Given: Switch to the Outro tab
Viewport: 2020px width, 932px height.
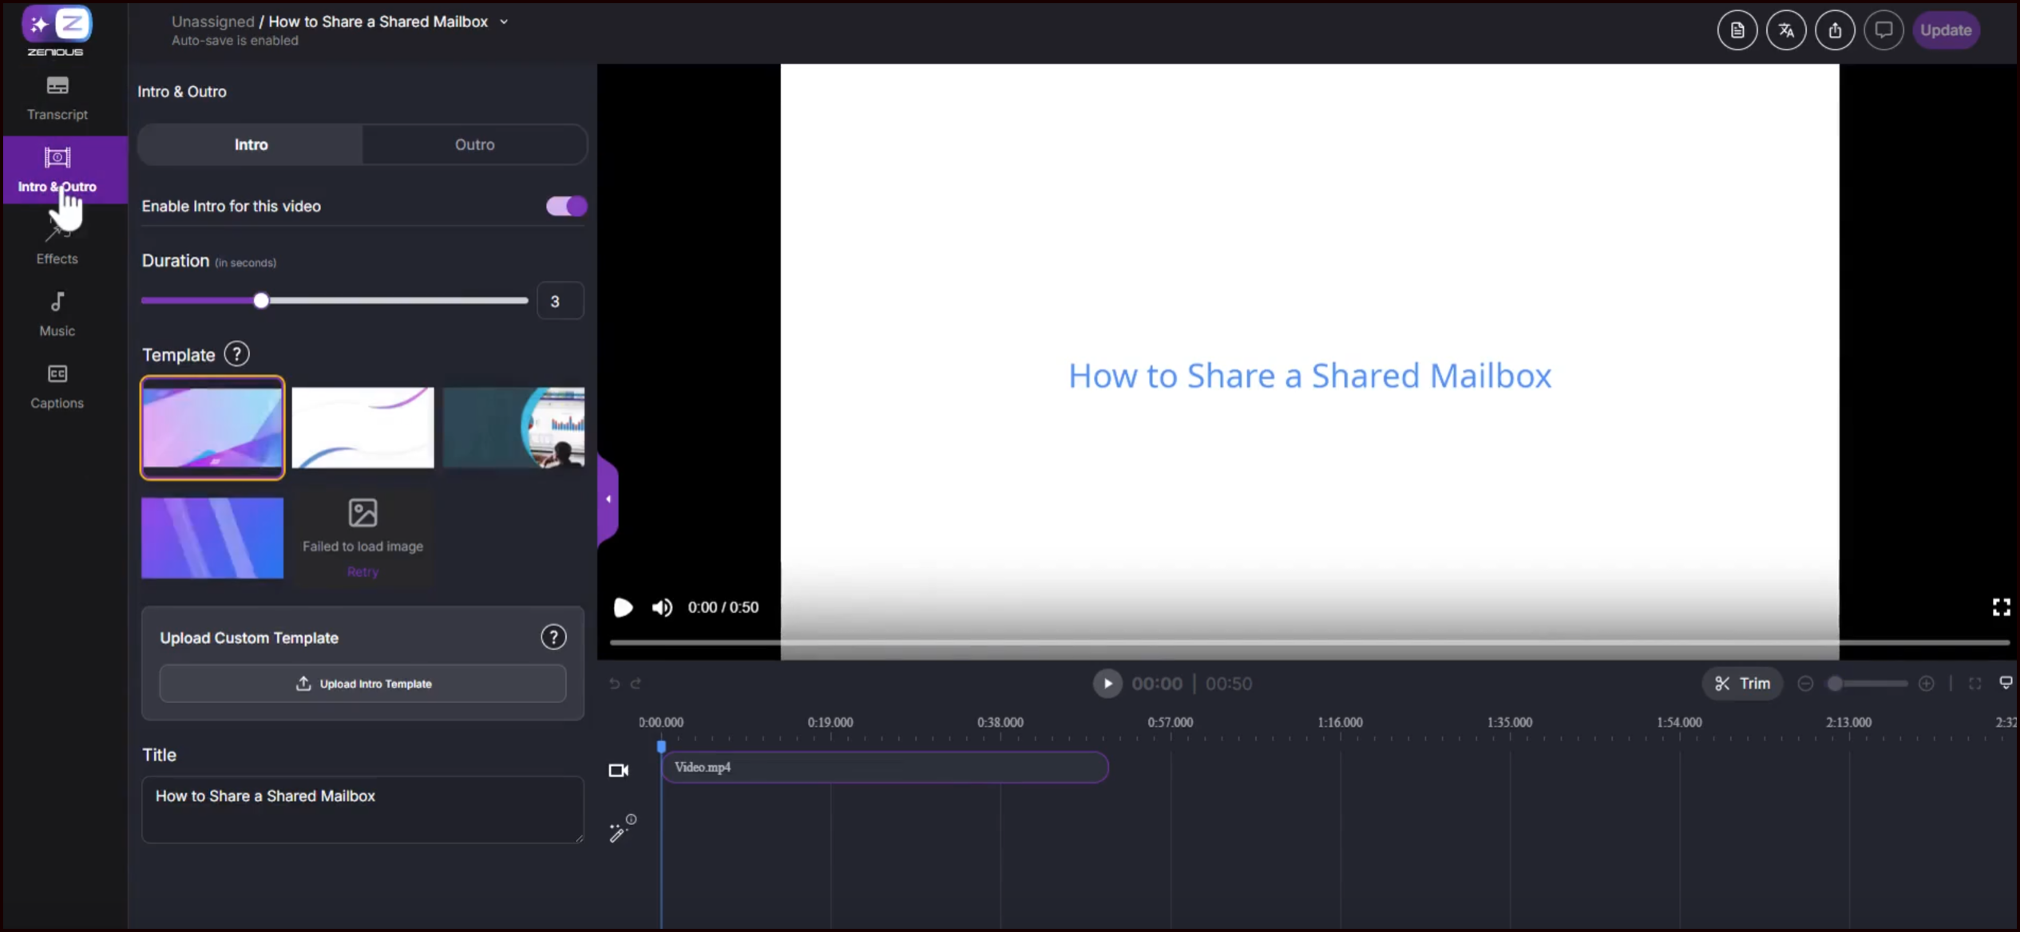Looking at the screenshot, I should pos(474,144).
